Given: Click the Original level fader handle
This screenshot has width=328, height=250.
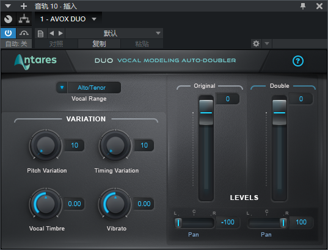Looking at the screenshot, I should tap(206, 113).
